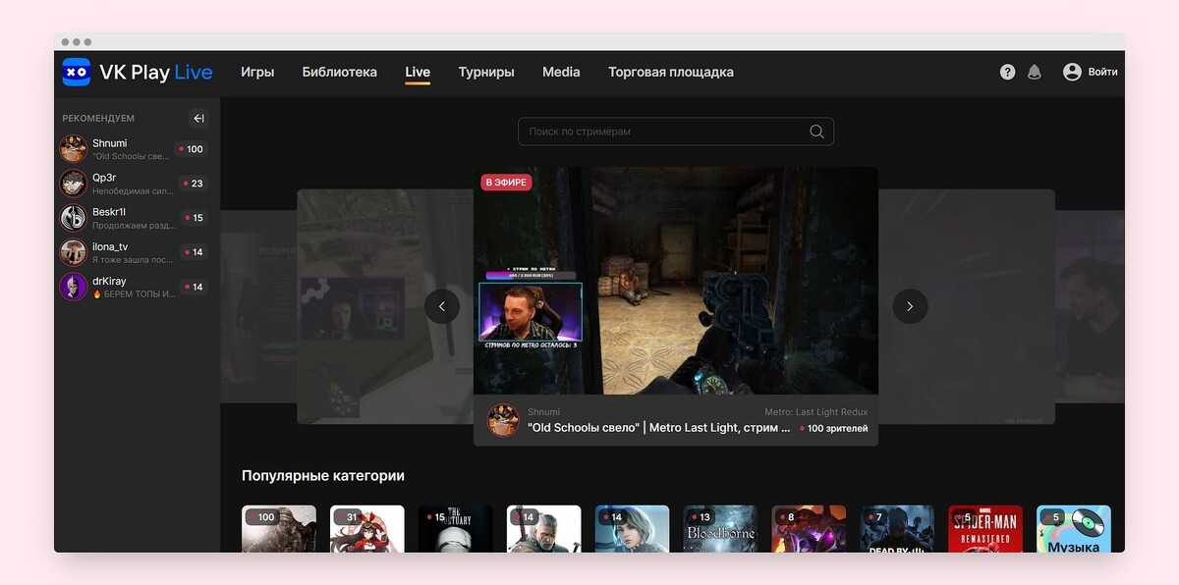Open the Spider-Man Remastered category tile

(985, 529)
